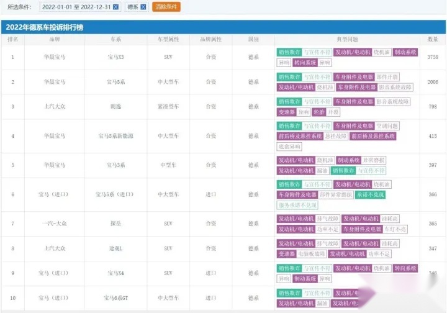Screen dimensions: 447x313
Task: Remove the 2022-01-01 至 2022-12-31 date filter
Action: tap(115, 7)
